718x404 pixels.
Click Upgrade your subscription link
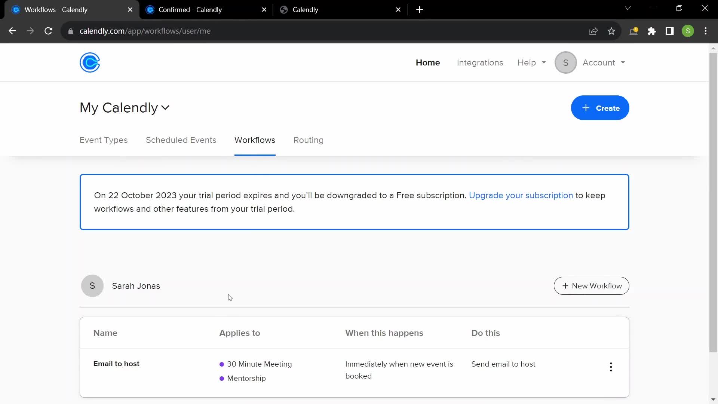(x=521, y=195)
